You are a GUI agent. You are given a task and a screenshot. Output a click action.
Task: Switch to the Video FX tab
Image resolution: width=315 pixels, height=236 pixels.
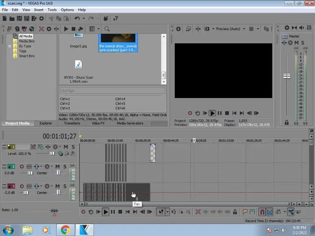[x=98, y=123]
